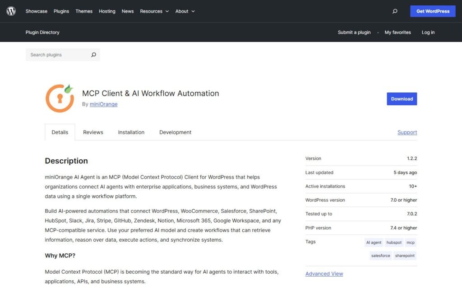
Task: Click the Log in link
Action: coord(428,32)
